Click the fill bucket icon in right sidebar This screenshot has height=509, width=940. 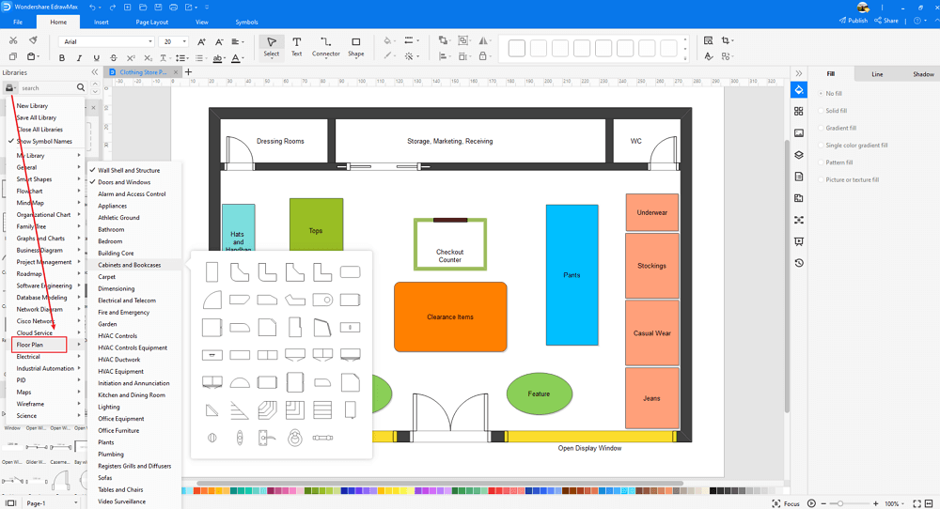click(798, 90)
